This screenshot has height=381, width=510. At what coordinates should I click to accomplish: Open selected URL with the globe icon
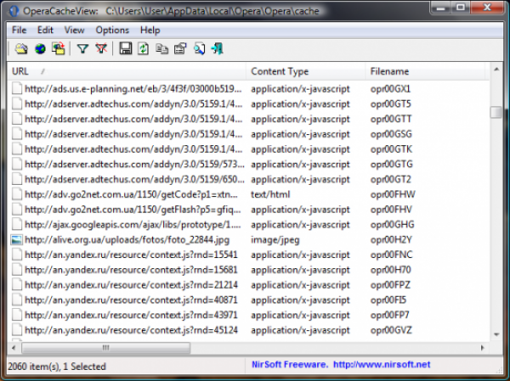(40, 48)
